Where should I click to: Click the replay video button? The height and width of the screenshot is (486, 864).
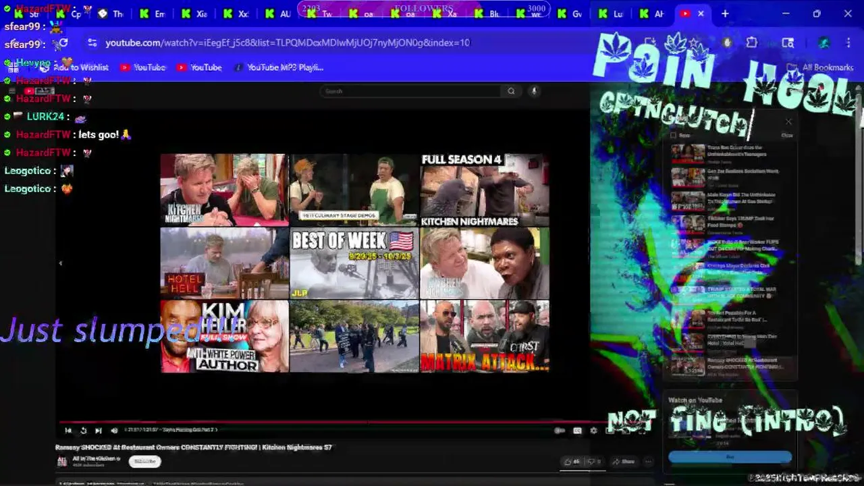tap(83, 430)
